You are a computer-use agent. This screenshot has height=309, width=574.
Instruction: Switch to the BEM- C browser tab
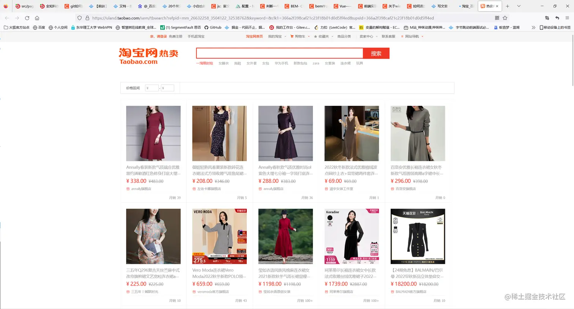[294, 6]
